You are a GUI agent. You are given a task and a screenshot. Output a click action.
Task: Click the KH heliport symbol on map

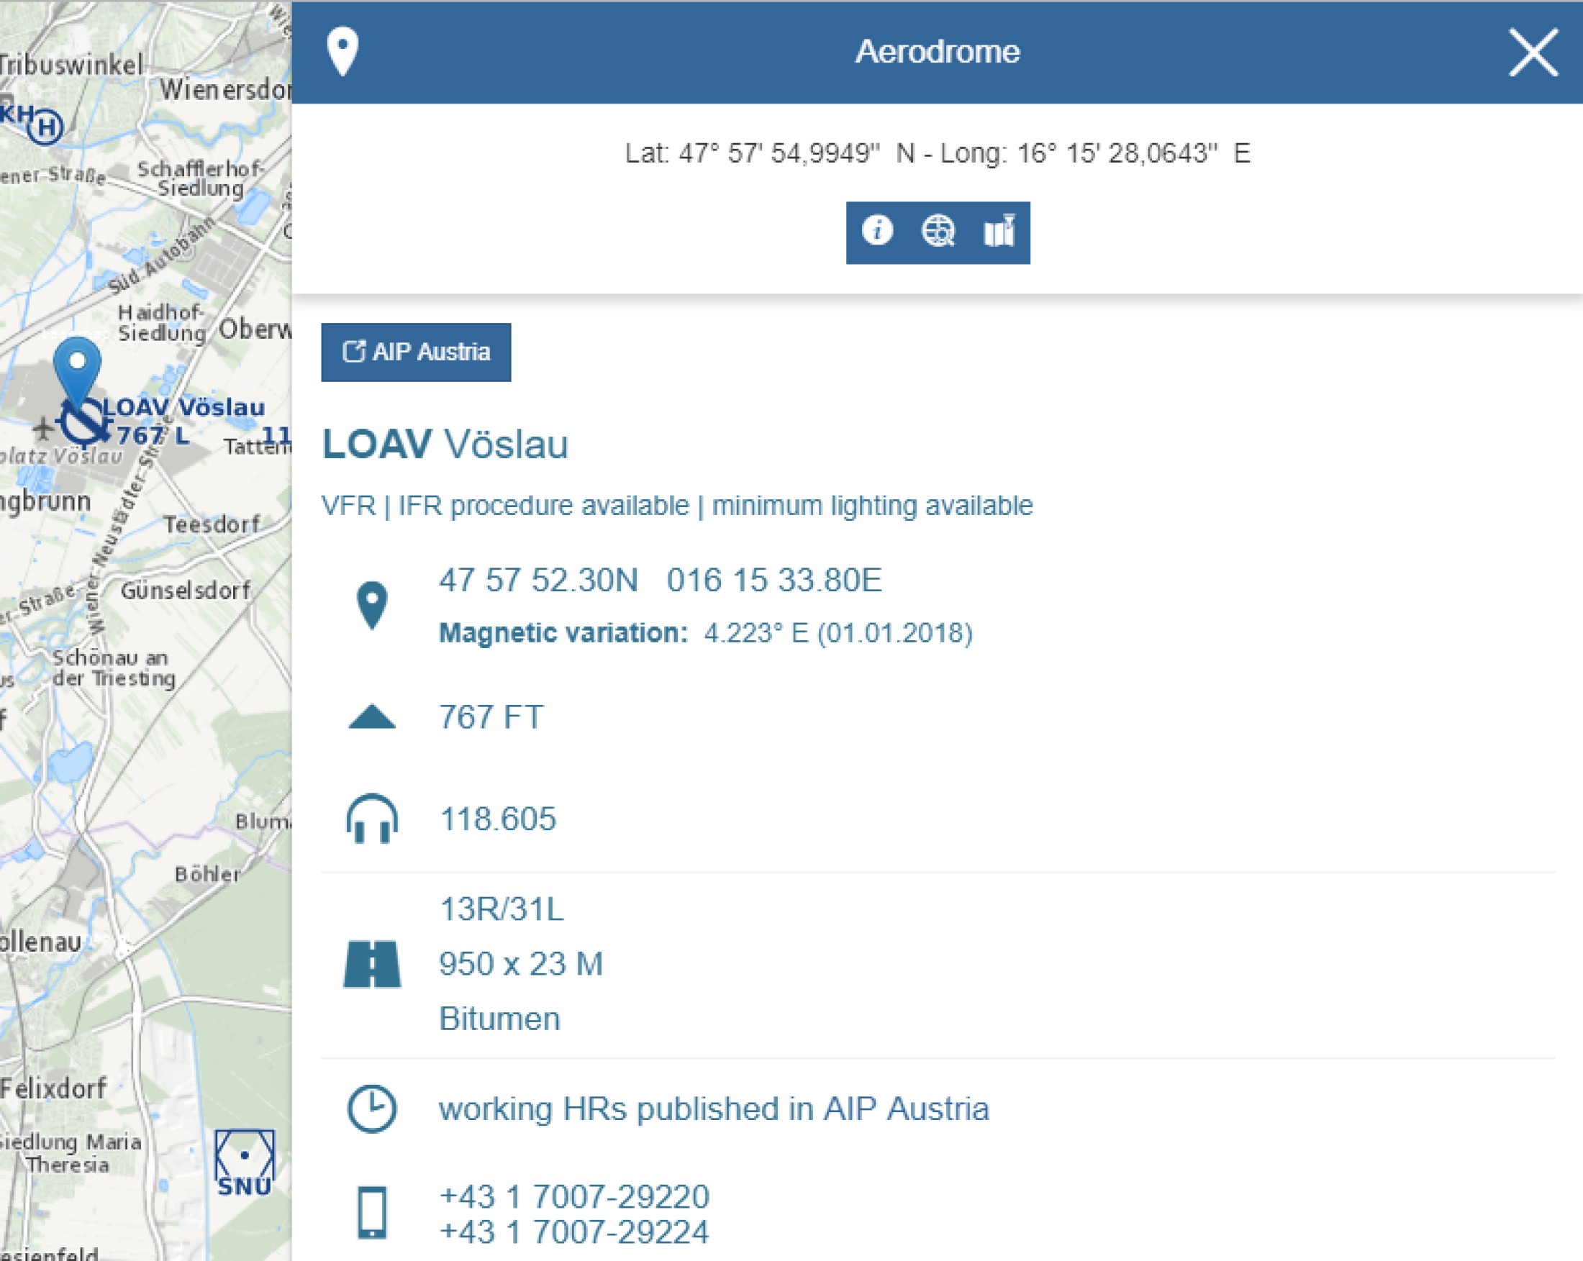click(46, 127)
